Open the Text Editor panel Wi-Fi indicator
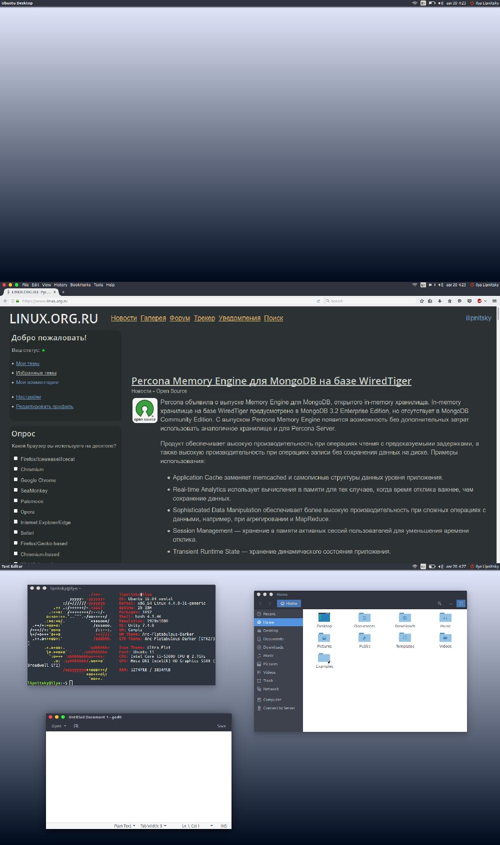The image size is (500, 845). tap(414, 566)
